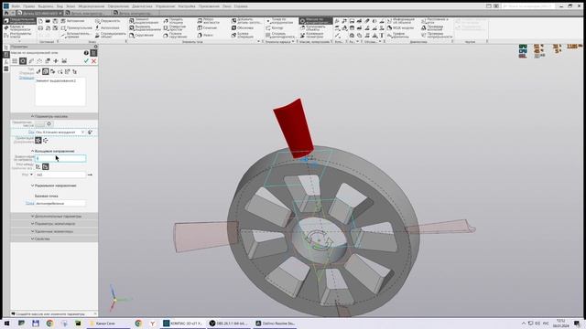Open the Правка menu

(x=28, y=6)
